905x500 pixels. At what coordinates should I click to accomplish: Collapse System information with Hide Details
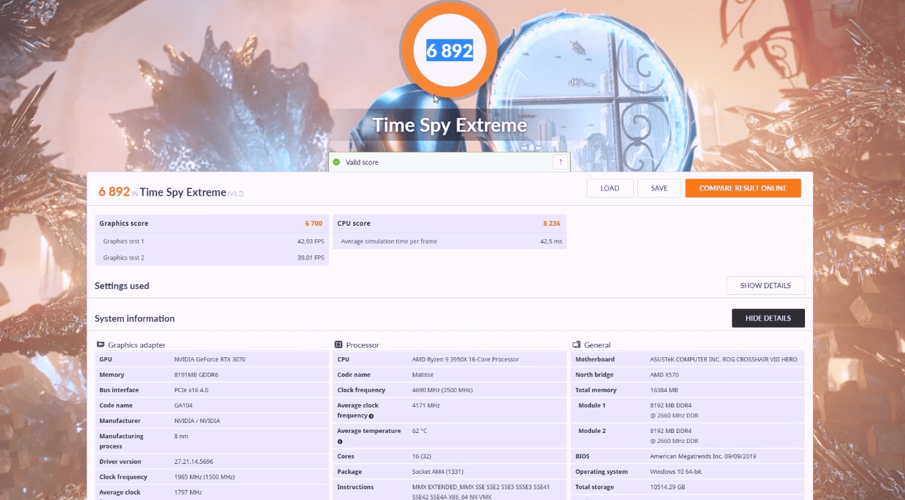tap(768, 318)
